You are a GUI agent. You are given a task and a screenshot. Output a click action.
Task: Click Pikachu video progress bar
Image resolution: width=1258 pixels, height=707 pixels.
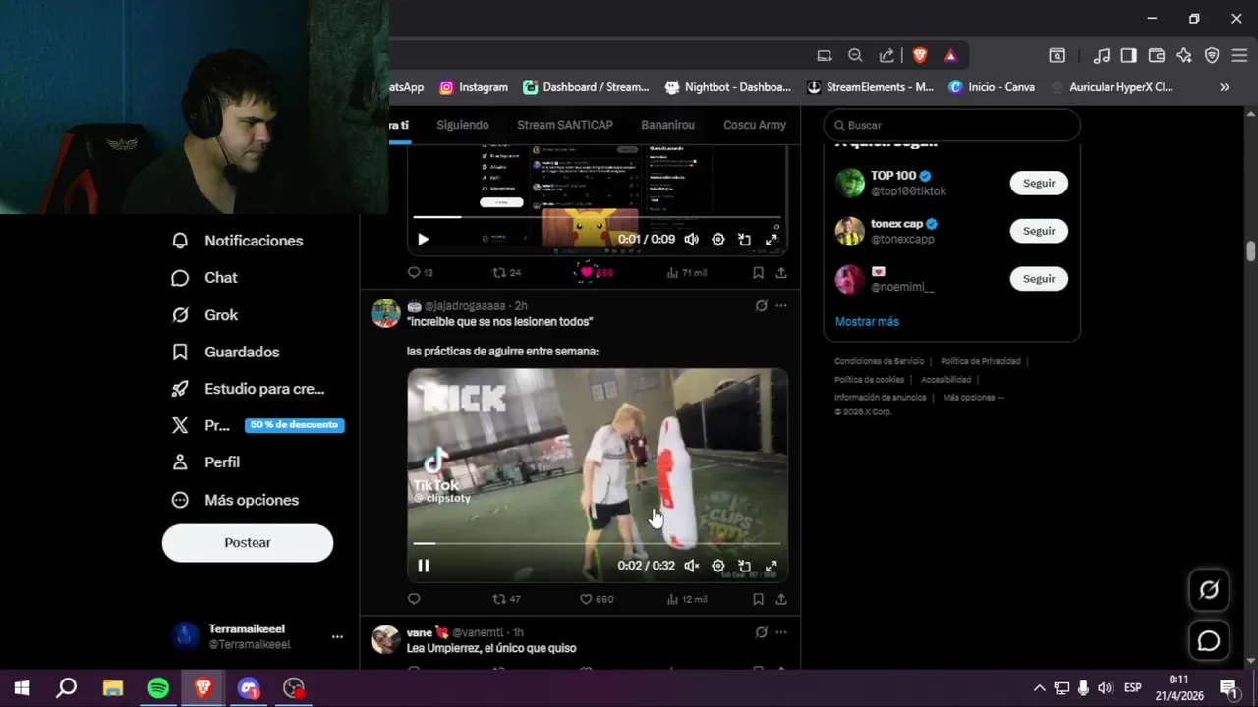[x=597, y=217]
